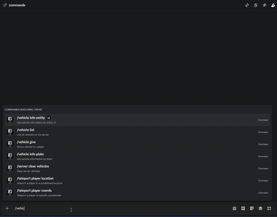This screenshot has height=217, width=277.
Task: Select the /vehicle list command
Action: 26,130
